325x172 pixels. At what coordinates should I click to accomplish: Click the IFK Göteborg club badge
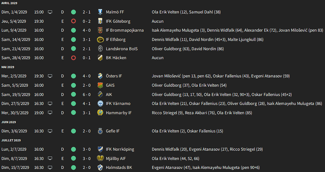click(x=100, y=21)
